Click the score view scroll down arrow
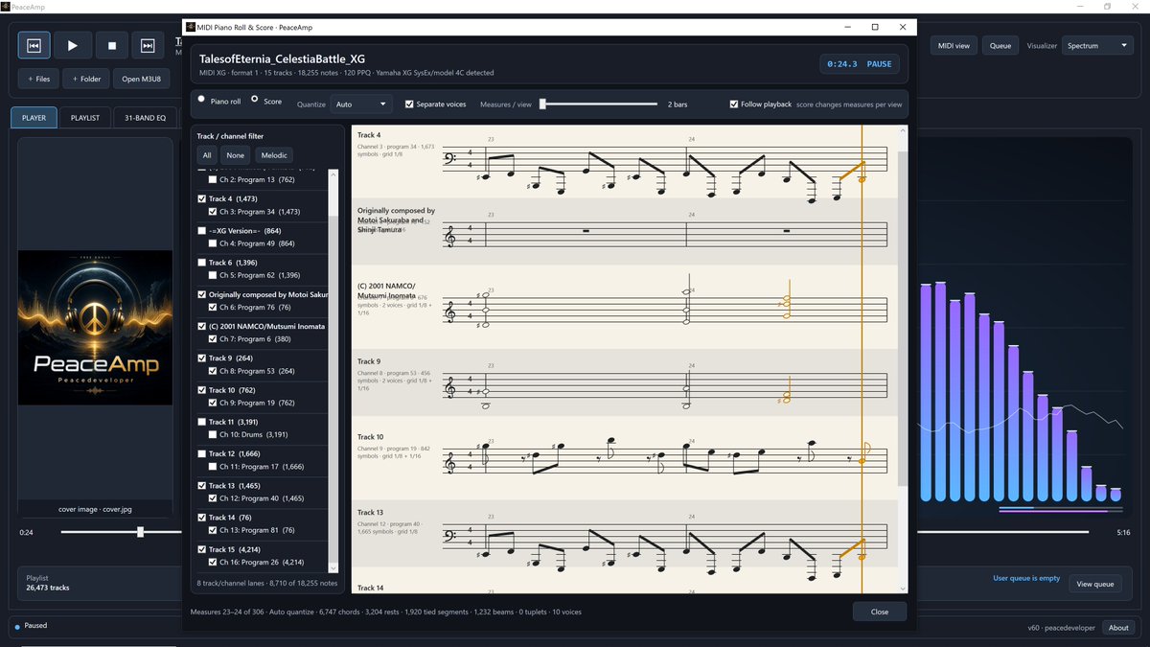1150x647 pixels. coord(903,588)
